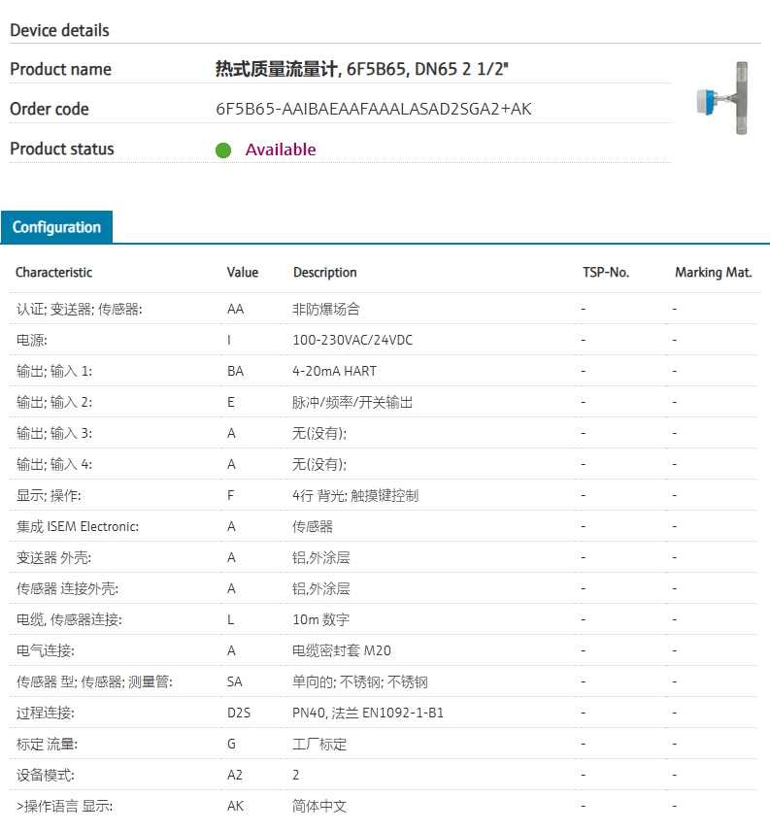Click the 10m 数字 description
The image size is (770, 830).
[x=321, y=620]
